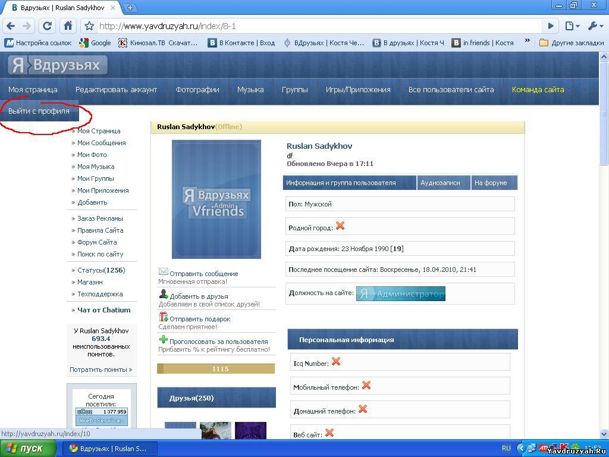Expand hidden bookmarks chevron

pos(527,42)
